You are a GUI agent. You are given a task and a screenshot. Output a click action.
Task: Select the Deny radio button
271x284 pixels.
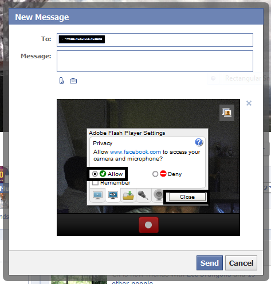pyautogui.click(x=155, y=174)
